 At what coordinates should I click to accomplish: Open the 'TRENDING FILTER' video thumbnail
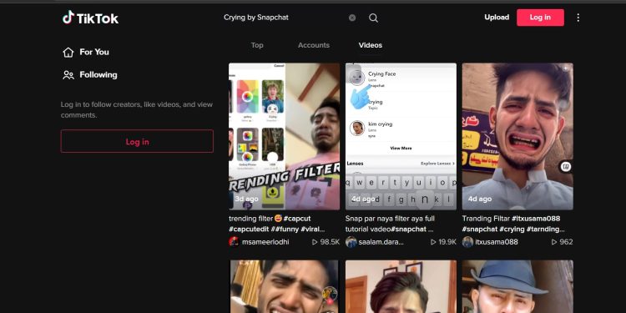pyautogui.click(x=285, y=137)
